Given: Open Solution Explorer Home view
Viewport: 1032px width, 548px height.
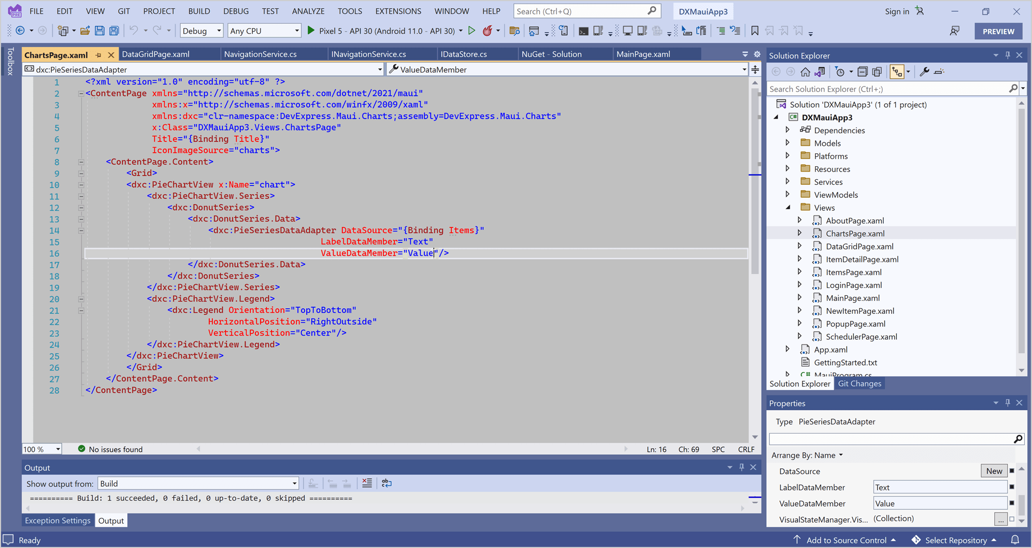Looking at the screenshot, I should [x=806, y=71].
